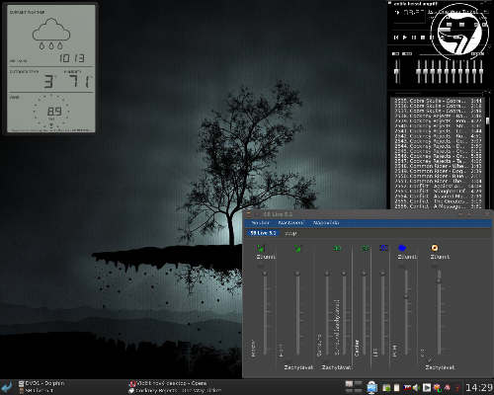Screen dimensions: 494x395
Task: Select the DVD1 - Dolphin taskbar entry
Action: click(41, 383)
